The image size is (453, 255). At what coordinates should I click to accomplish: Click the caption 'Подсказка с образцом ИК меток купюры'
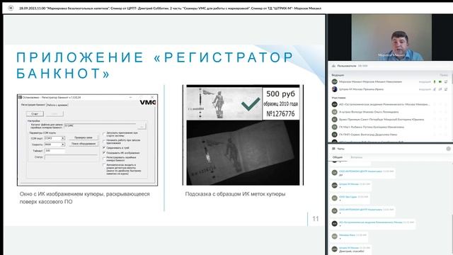tap(235, 194)
